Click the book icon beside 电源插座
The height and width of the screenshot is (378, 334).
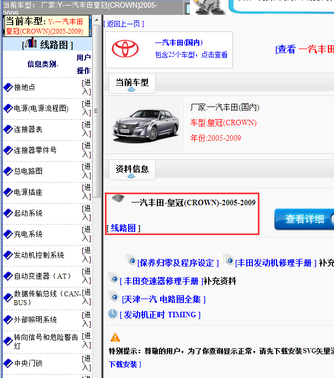[8, 192]
